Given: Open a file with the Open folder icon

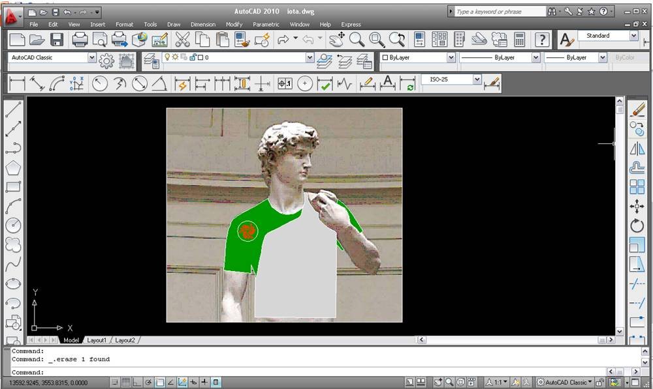Looking at the screenshot, I should point(37,40).
